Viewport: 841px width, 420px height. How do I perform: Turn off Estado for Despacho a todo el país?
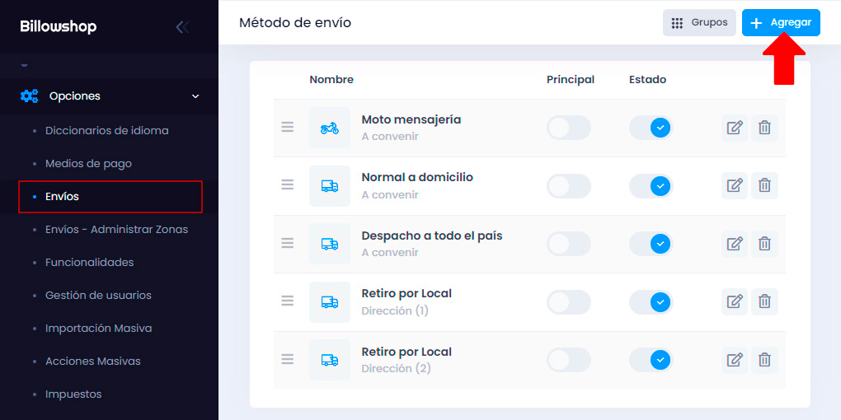(x=651, y=244)
